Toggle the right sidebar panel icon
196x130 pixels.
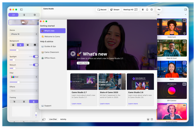pos(185,10)
